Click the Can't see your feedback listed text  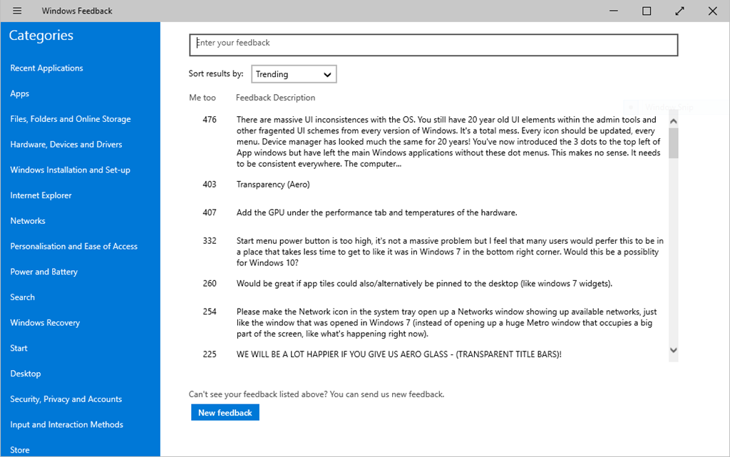point(317,394)
